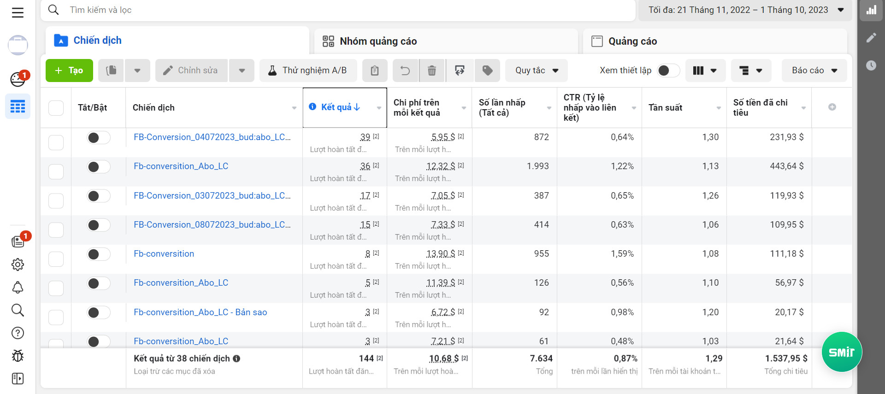Toggle the Fb-conversion campaign with 955 clicks
This screenshot has width=885, height=394.
click(99, 254)
